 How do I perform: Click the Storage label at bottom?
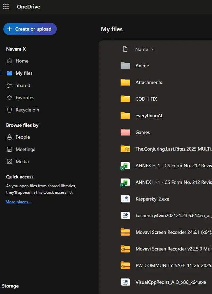pyautogui.click(x=10, y=286)
